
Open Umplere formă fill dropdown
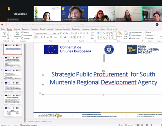click(136, 33)
